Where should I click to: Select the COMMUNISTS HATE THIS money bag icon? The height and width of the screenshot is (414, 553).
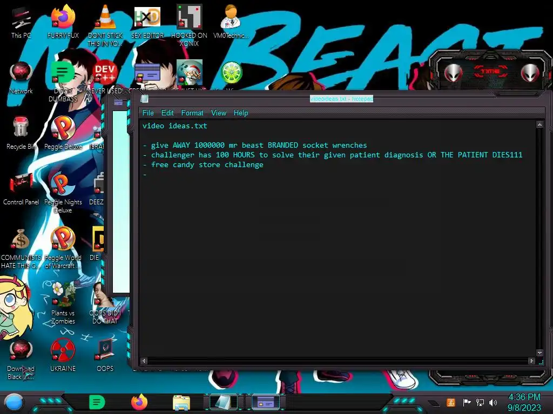point(21,248)
